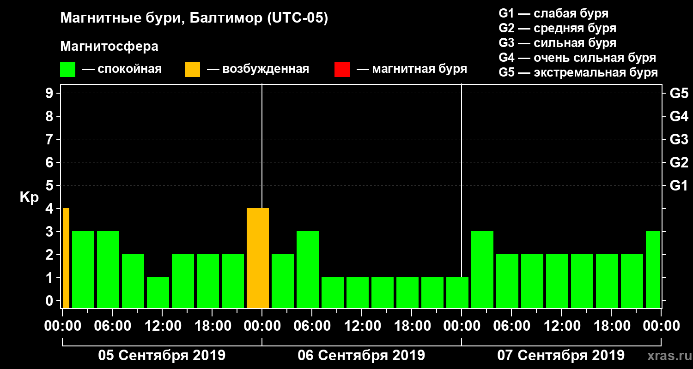Click the wide orange Kp 4 bar at midnight 06 Сентября

click(x=258, y=258)
